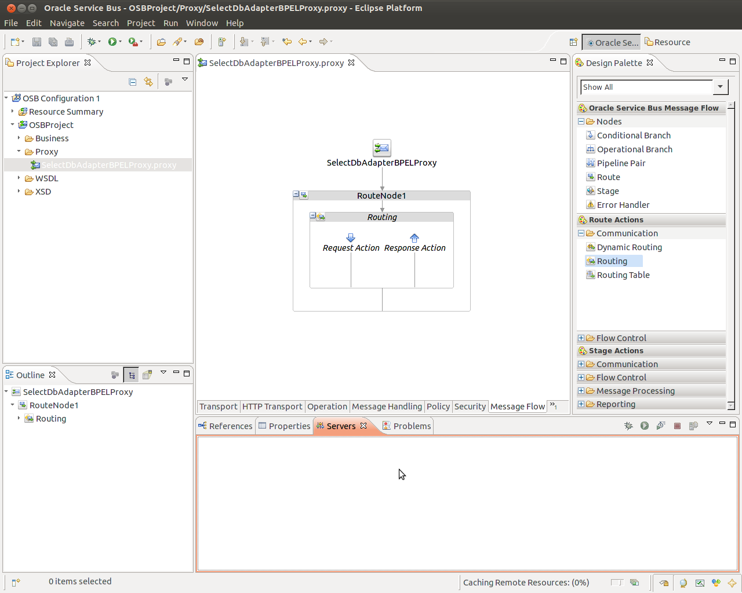
Task: Collapse the RouteNode1 box in the flow
Action: (x=296, y=195)
